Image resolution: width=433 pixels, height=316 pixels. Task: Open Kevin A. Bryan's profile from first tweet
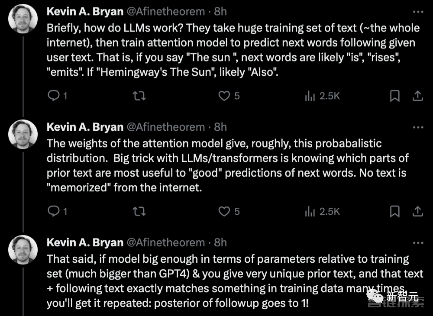click(x=85, y=11)
